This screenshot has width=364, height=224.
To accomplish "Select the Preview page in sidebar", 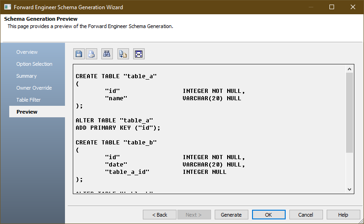I will coord(27,112).
